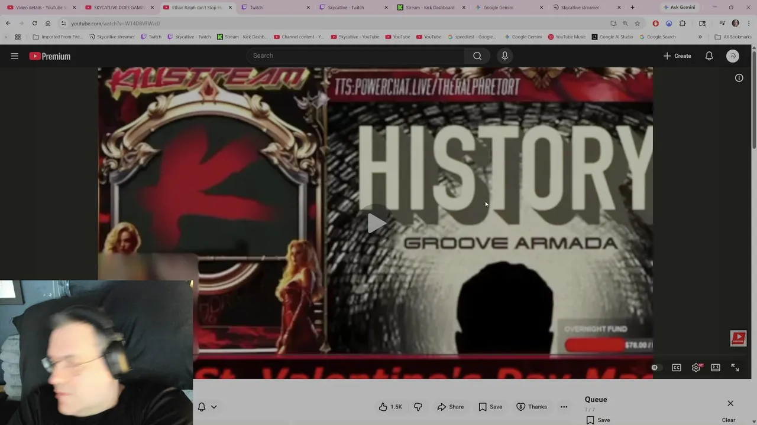The width and height of the screenshot is (757, 425).
Task: Switch to Skycatlive streamer tab
Action: (587, 8)
